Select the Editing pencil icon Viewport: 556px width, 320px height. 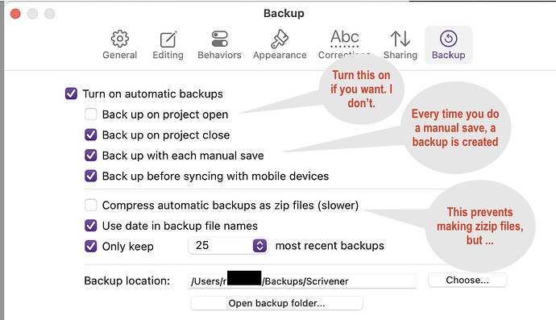(168, 39)
